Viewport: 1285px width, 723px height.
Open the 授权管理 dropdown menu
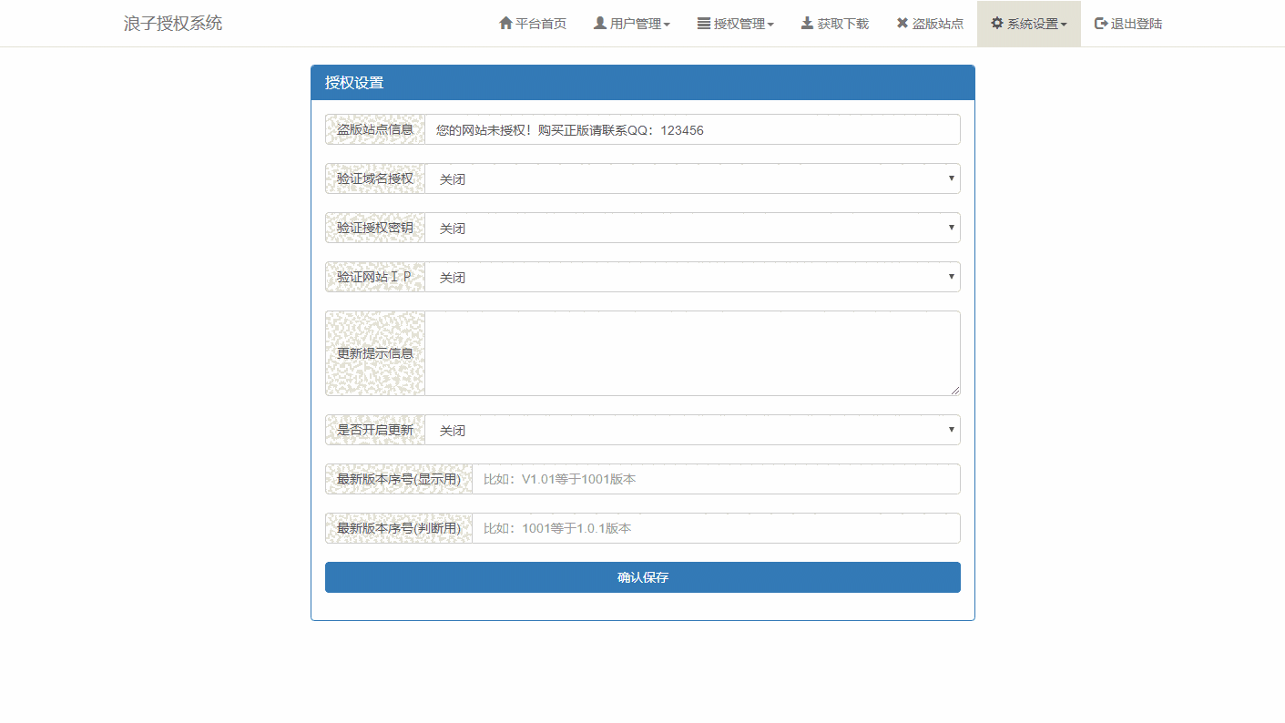point(736,24)
